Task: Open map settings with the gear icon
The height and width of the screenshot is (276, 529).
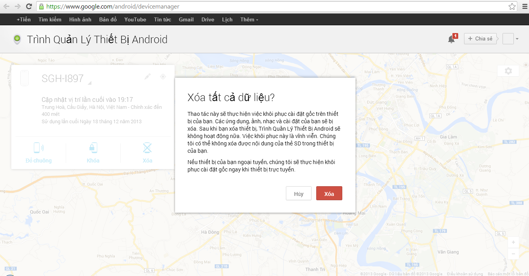Action: click(508, 70)
